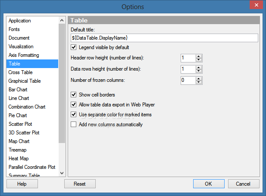This screenshot has height=196, width=266.
Task: Select Line Chart in the list
Action: 32,98
